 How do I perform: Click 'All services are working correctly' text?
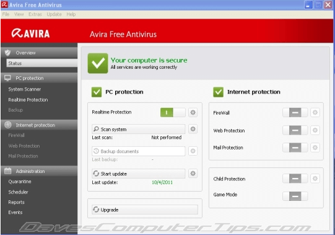144,67
